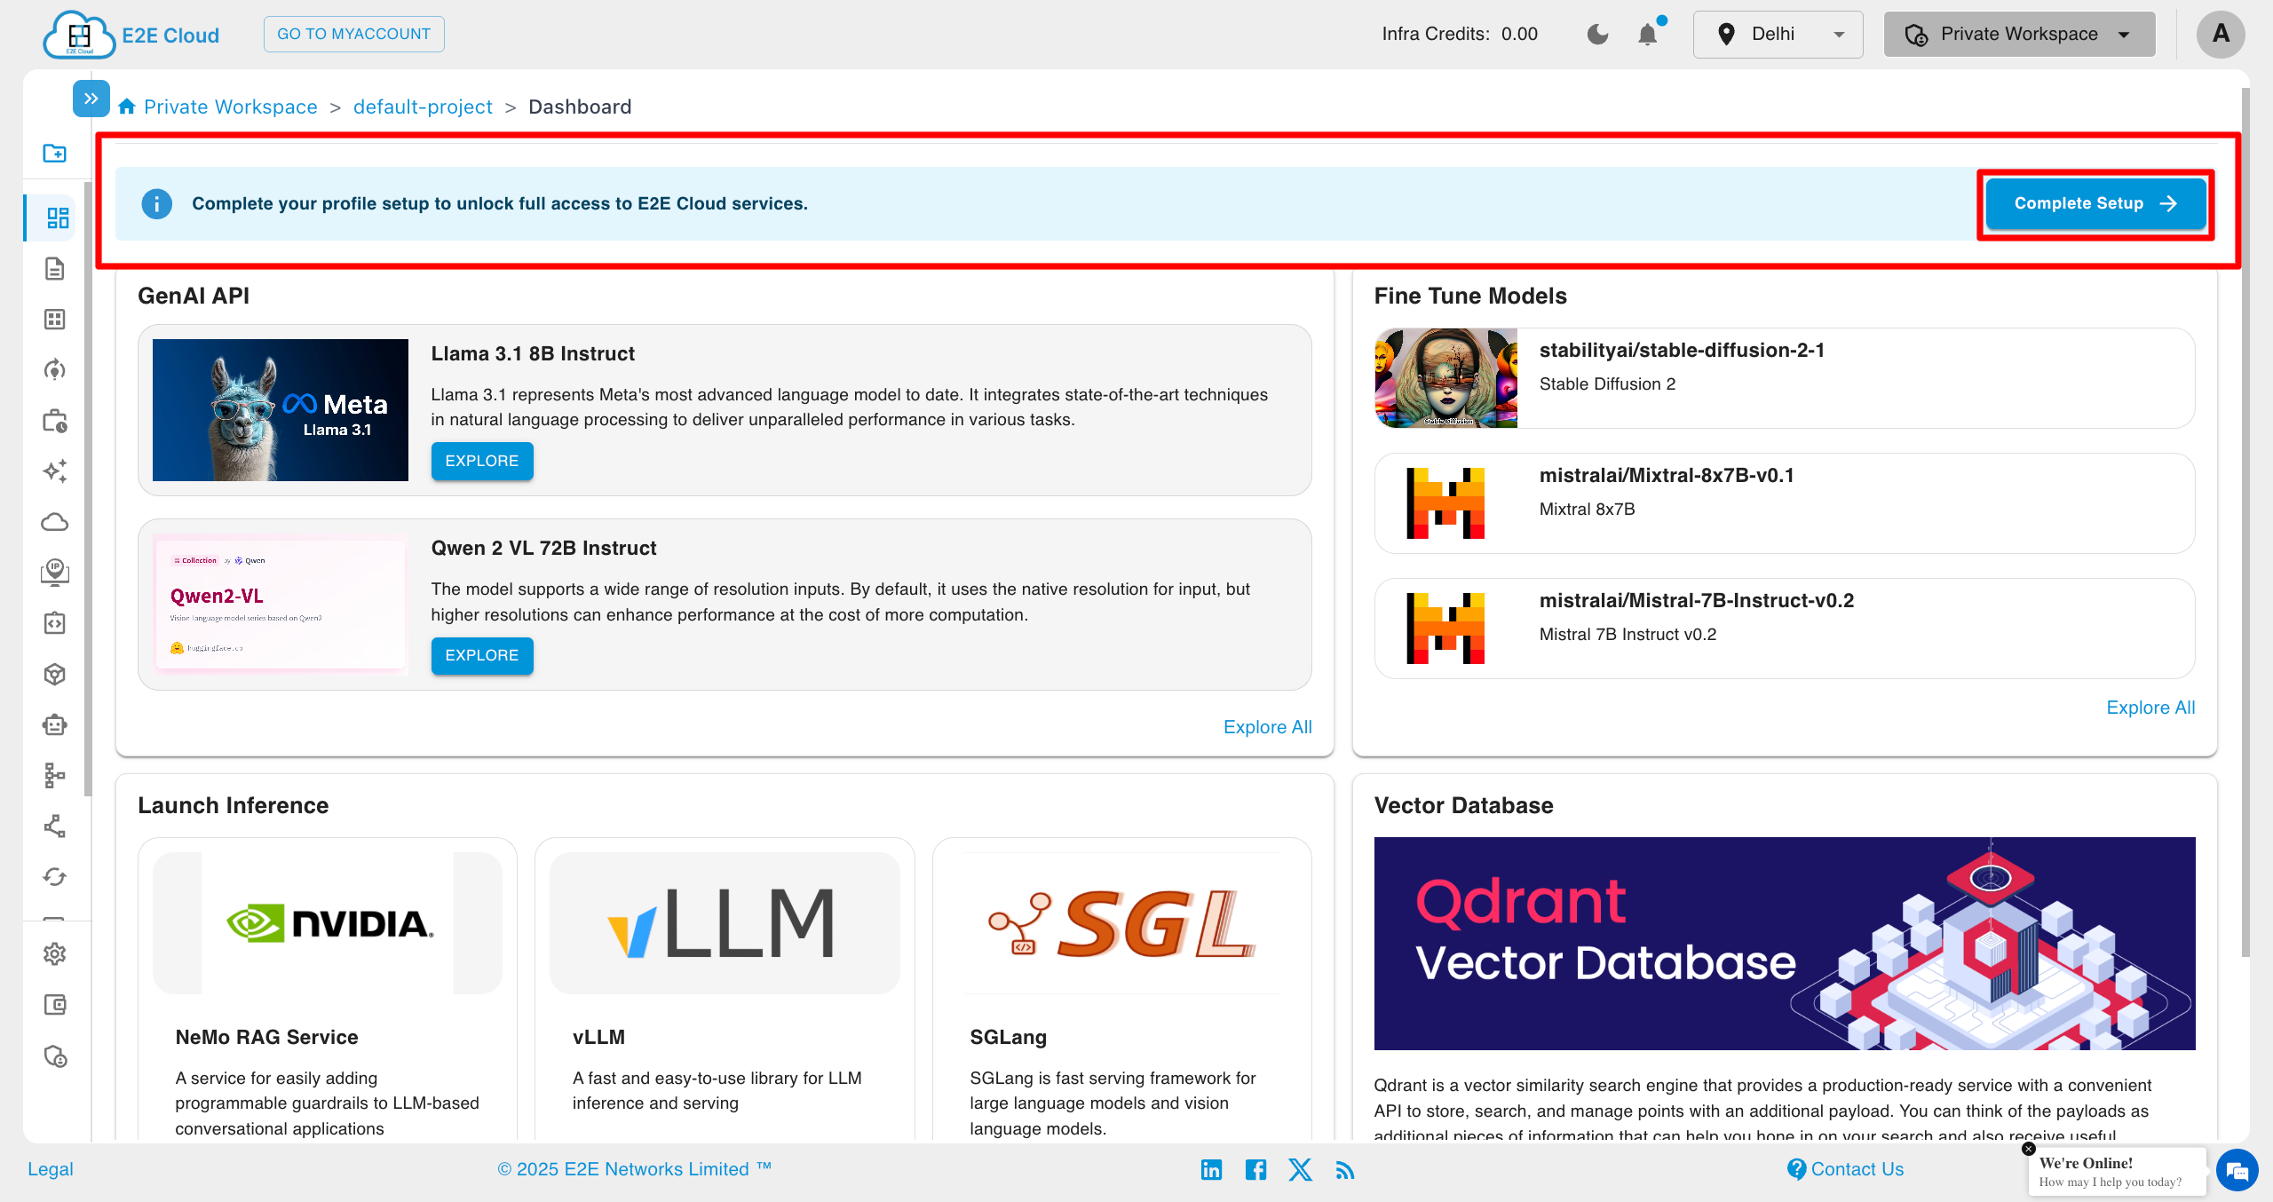This screenshot has width=2273, height=1202.
Task: Open the Legal link in the footer
Action: tap(51, 1169)
